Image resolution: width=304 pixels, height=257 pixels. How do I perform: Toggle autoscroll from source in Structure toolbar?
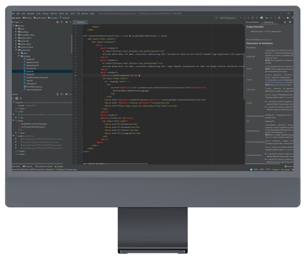point(21,98)
